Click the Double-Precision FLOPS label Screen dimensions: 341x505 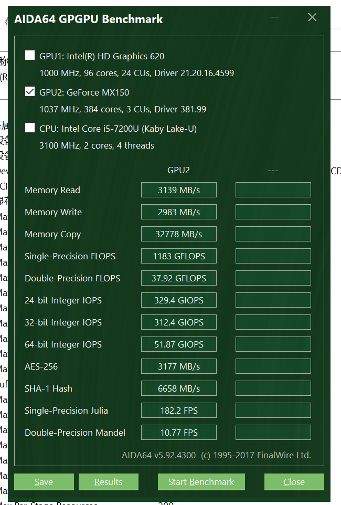(72, 278)
